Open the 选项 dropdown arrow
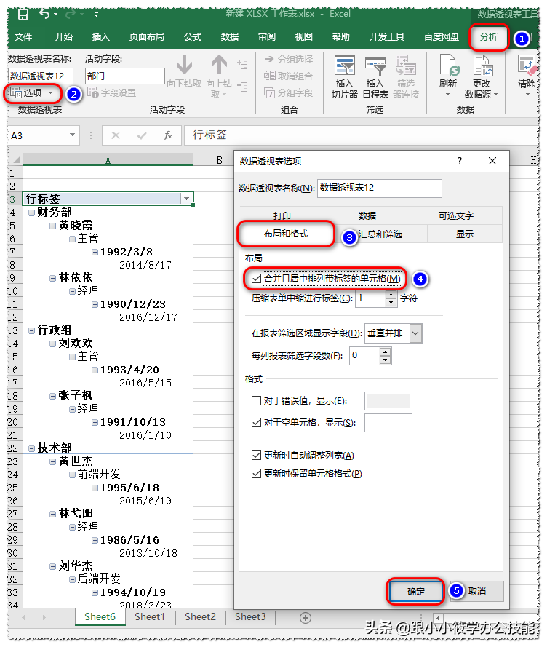547x647 pixels. tap(51, 93)
